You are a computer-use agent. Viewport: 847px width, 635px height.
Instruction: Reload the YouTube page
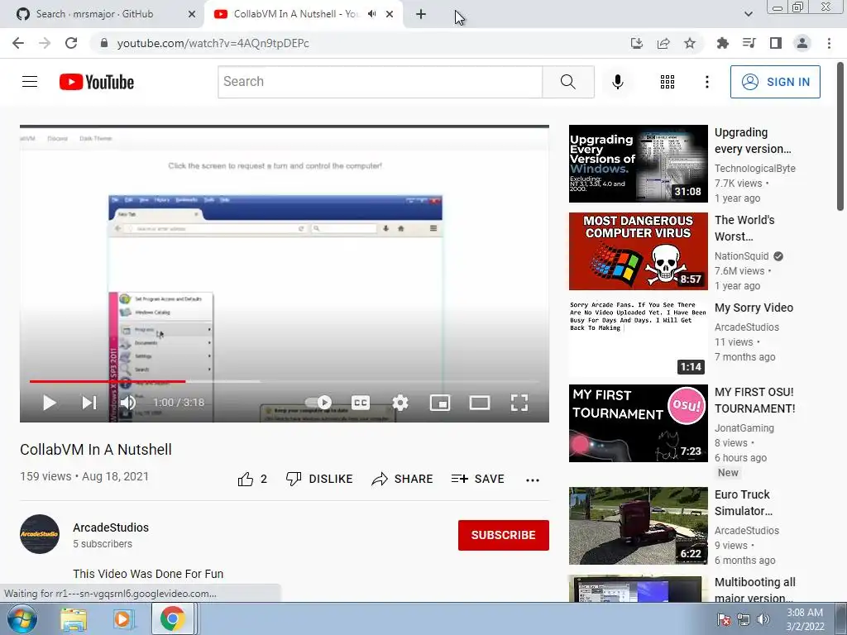(71, 43)
